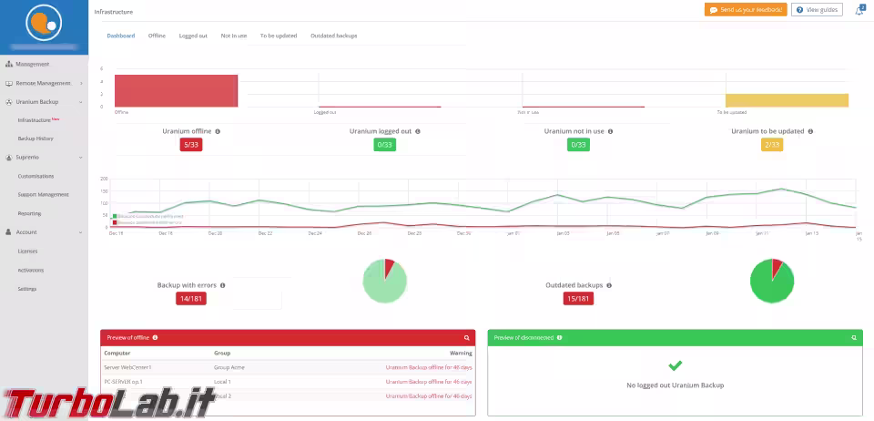The image size is (874, 421).
Task: Click info icon in Preview of disconnected header
Action: tap(559, 337)
